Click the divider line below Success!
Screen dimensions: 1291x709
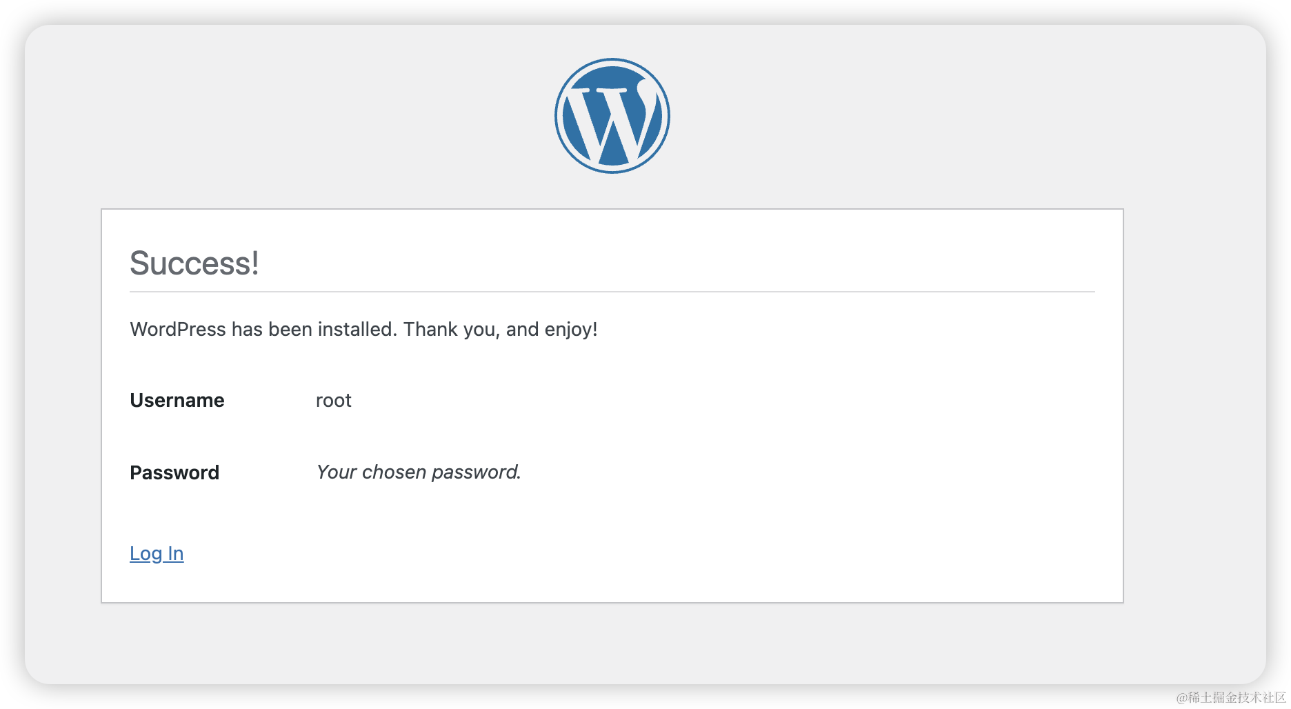(x=612, y=292)
